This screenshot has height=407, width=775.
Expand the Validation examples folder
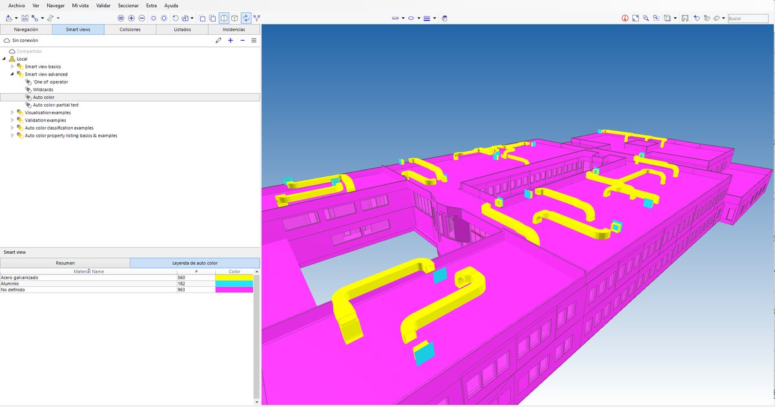click(x=12, y=120)
